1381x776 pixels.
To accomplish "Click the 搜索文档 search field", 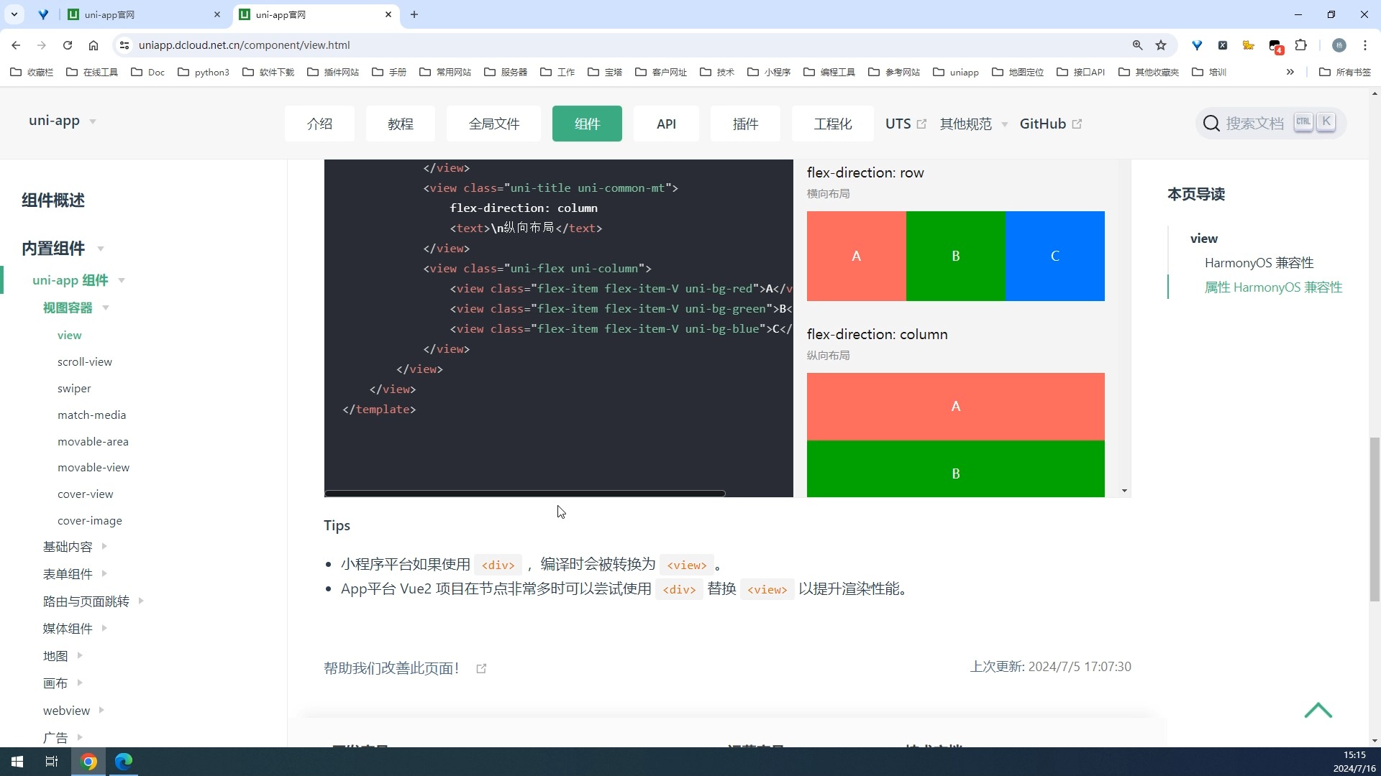I will click(x=1271, y=124).
